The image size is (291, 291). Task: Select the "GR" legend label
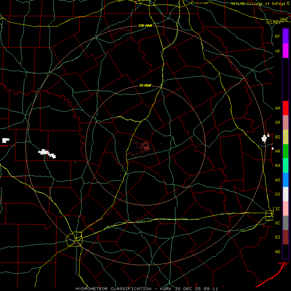[277, 123]
